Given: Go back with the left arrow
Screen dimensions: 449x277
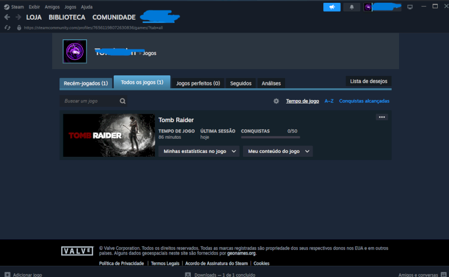Looking at the screenshot, I should click(x=7, y=17).
